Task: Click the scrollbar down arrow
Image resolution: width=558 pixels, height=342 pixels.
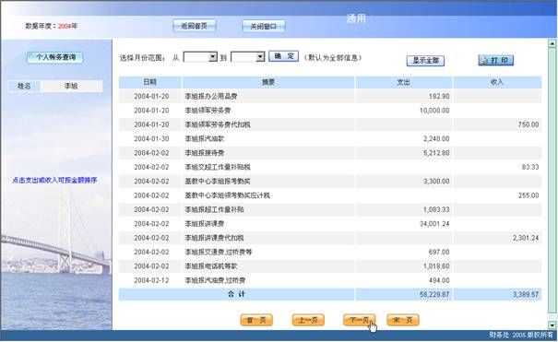Action: pyautogui.click(x=552, y=324)
